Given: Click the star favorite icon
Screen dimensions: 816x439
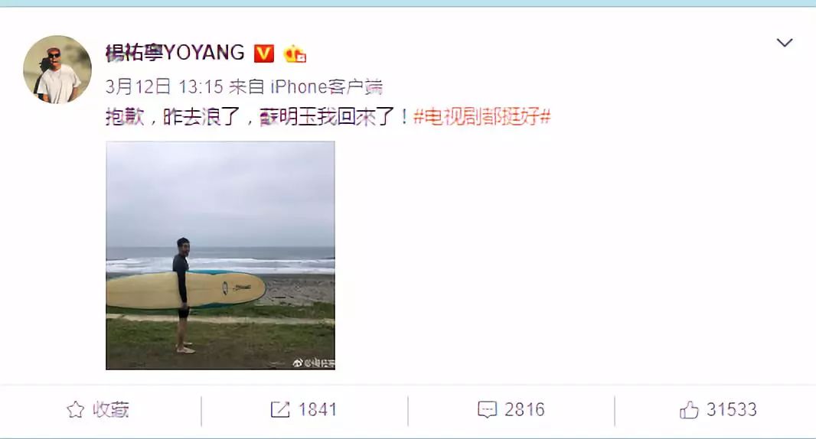Looking at the screenshot, I should click(76, 410).
